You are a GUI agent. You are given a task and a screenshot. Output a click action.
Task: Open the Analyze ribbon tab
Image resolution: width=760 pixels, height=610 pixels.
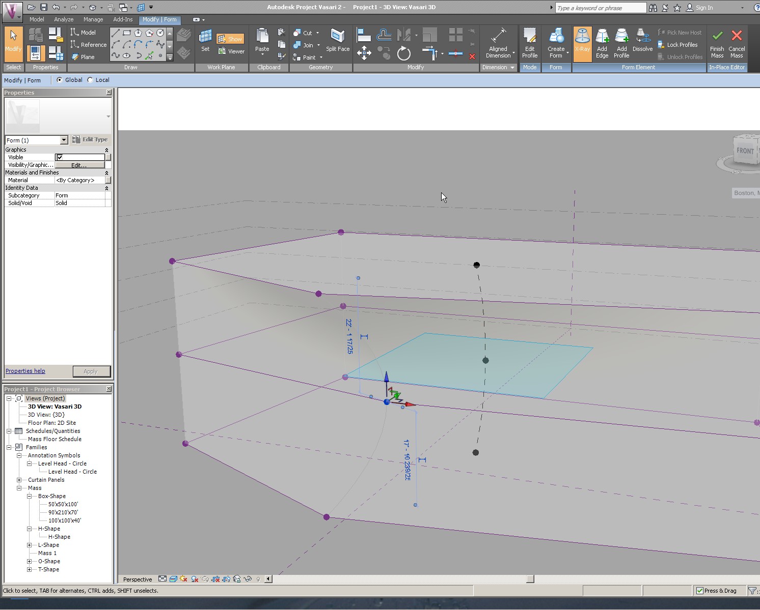64,19
